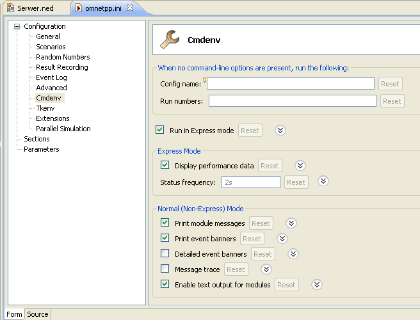Select General in configuration tree
The height and width of the screenshot is (320, 420).
click(48, 36)
